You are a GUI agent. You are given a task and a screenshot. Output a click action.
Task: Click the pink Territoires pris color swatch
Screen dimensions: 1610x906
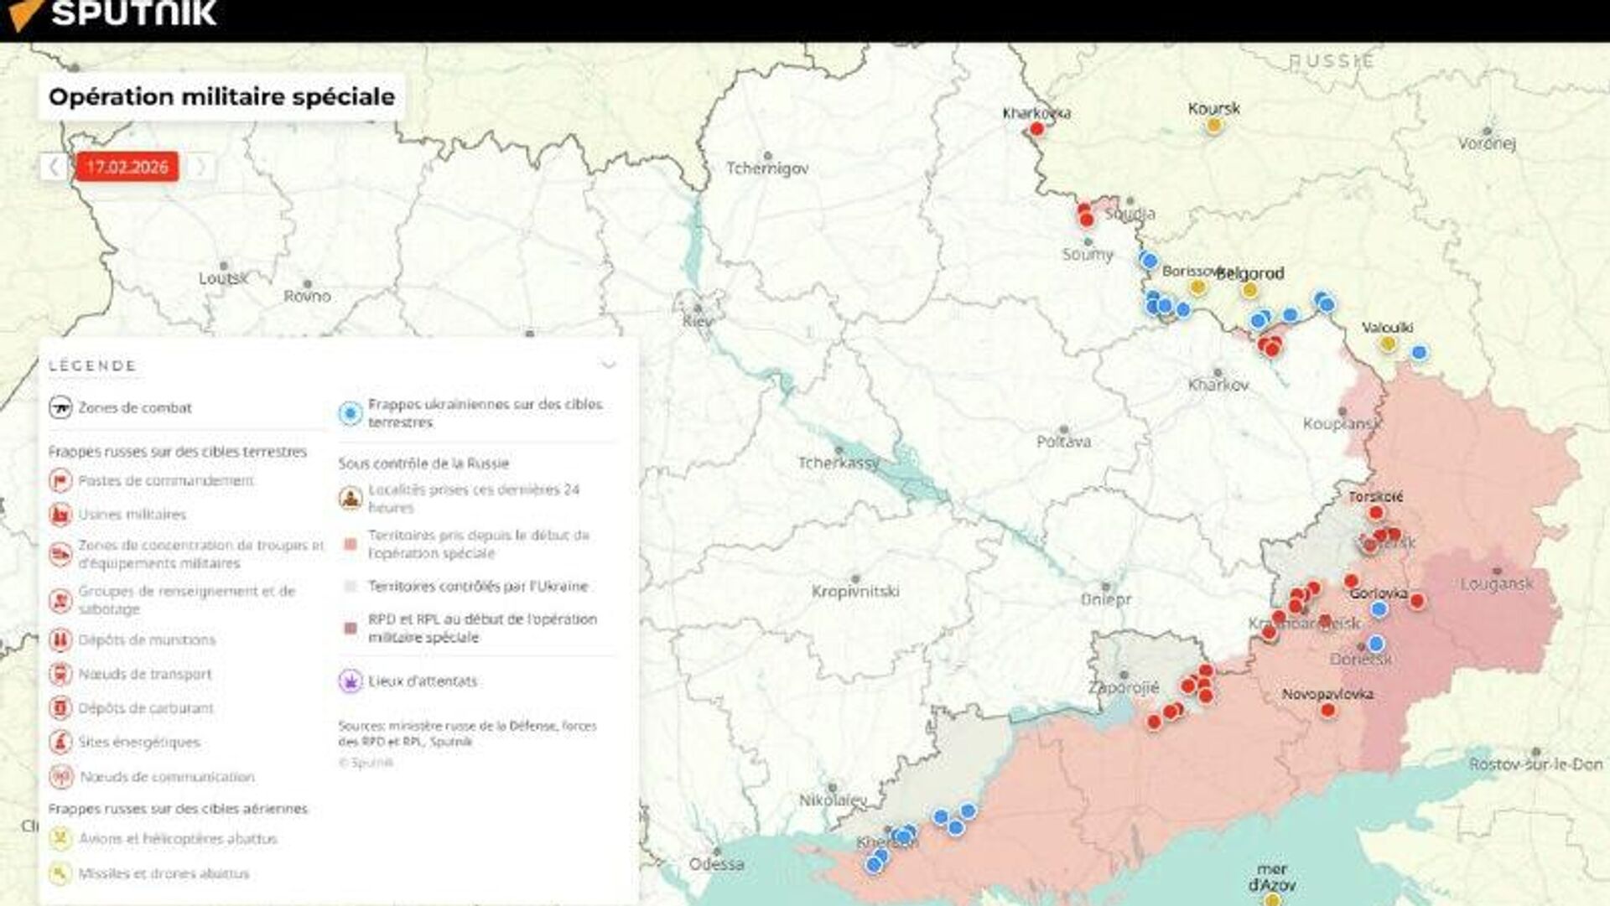click(x=351, y=544)
